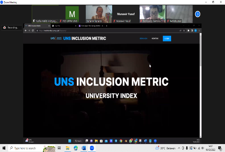Reload the shared browser page

pos(33,30)
